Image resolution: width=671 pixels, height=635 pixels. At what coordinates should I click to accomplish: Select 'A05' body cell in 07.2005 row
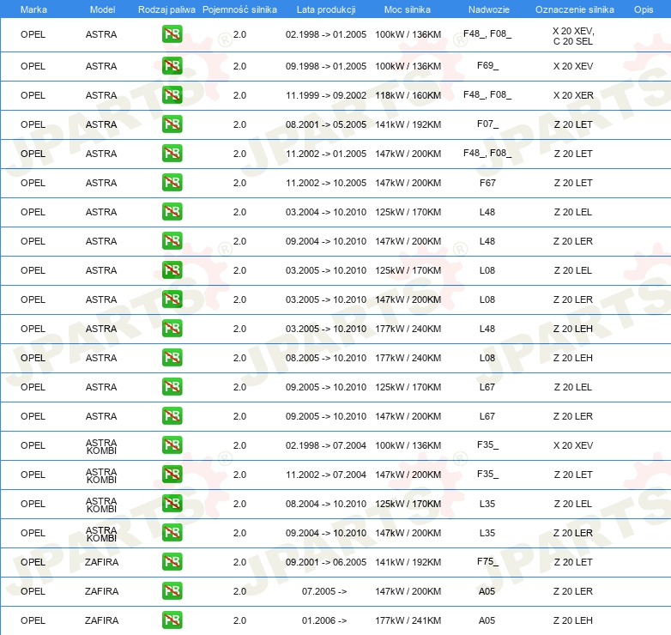(x=487, y=591)
